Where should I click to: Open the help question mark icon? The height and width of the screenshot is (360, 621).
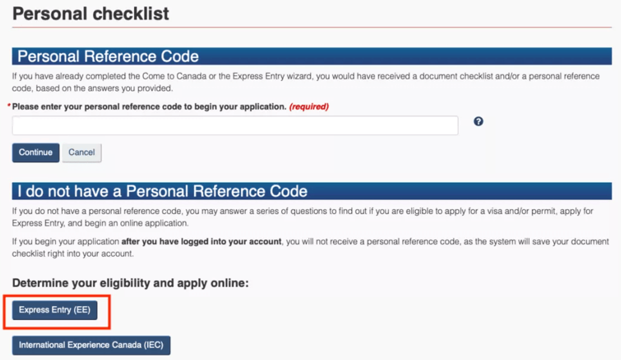point(478,121)
